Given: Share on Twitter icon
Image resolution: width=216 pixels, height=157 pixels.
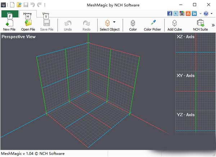Looking at the screenshot, I should click(176, 14).
